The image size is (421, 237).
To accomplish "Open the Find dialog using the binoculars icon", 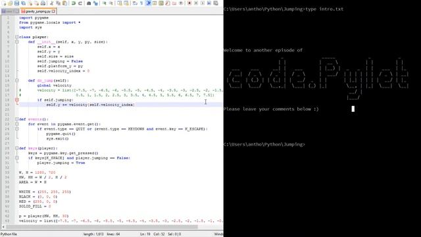I will [x=89, y=3].
